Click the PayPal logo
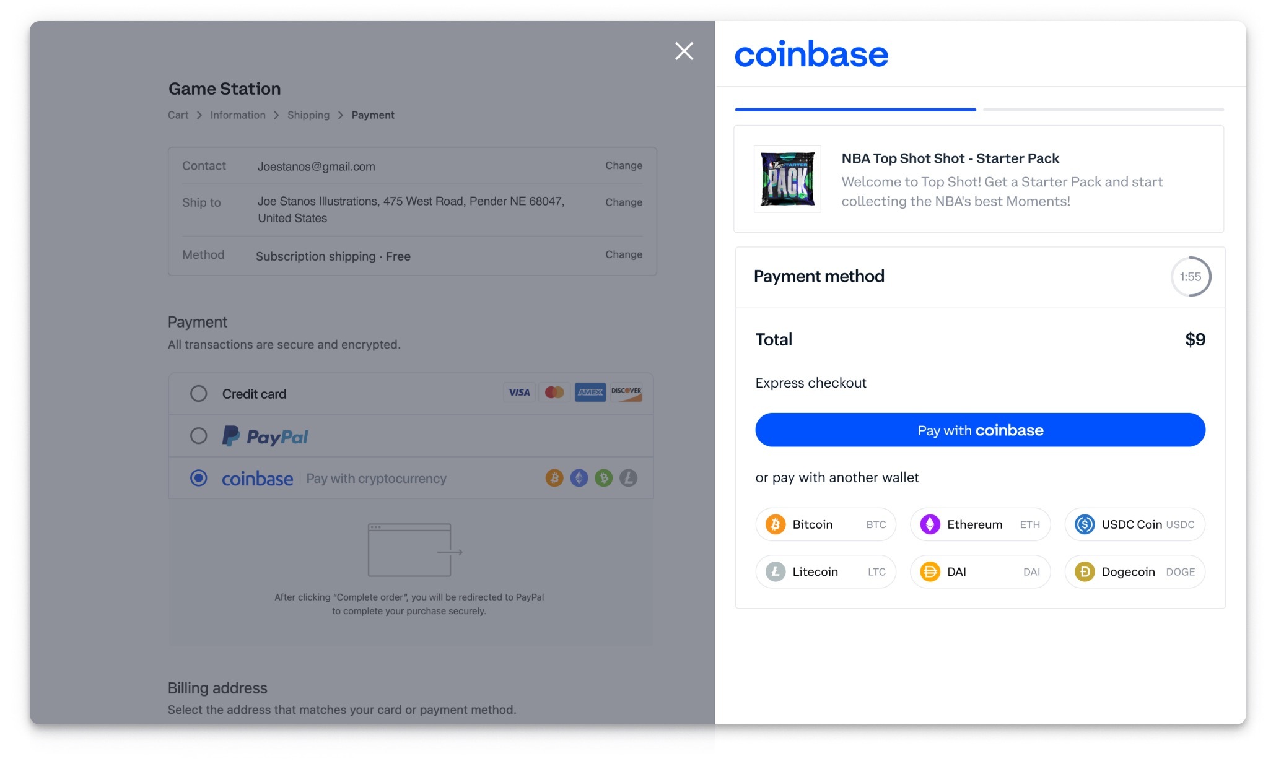 (266, 436)
